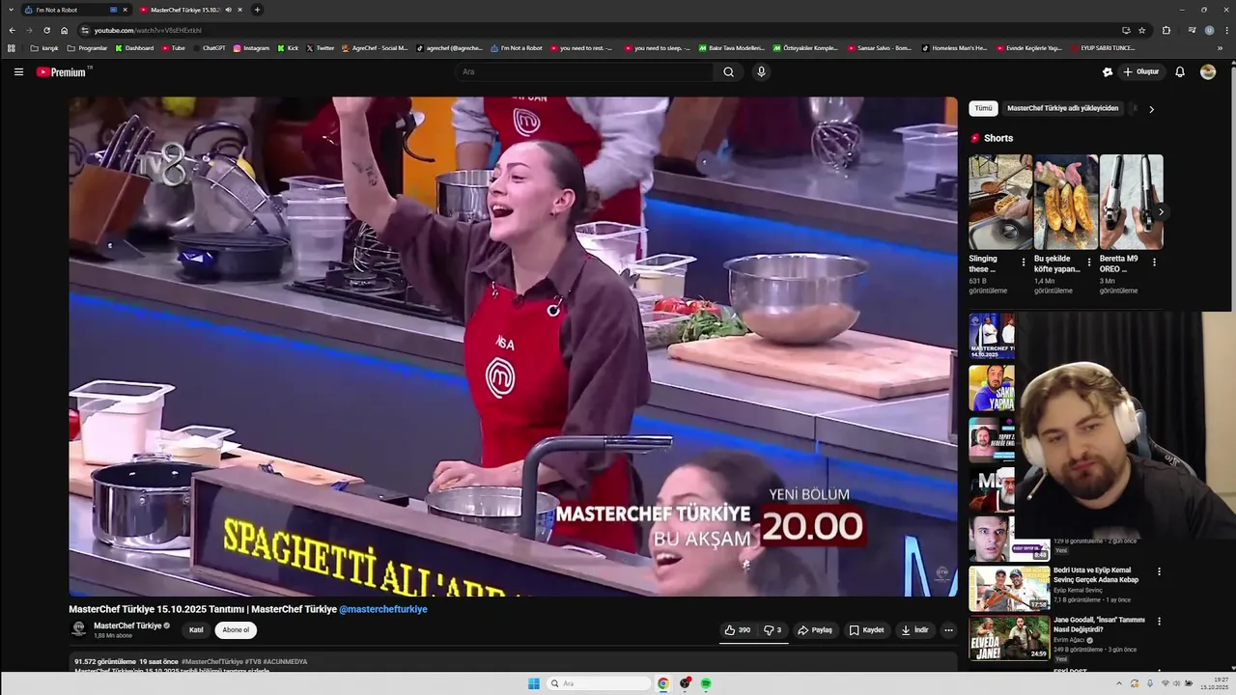The width and height of the screenshot is (1236, 695).
Task: Click the Katıl join button
Action: click(x=196, y=630)
